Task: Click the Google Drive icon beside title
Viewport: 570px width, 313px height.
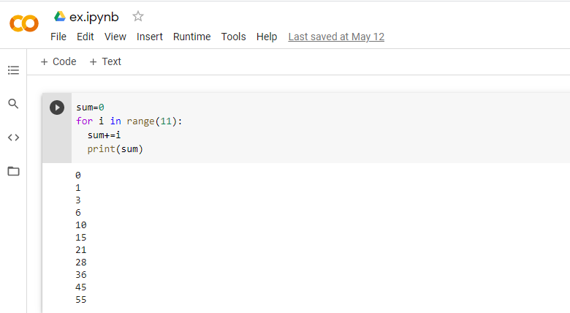Action: (x=60, y=17)
